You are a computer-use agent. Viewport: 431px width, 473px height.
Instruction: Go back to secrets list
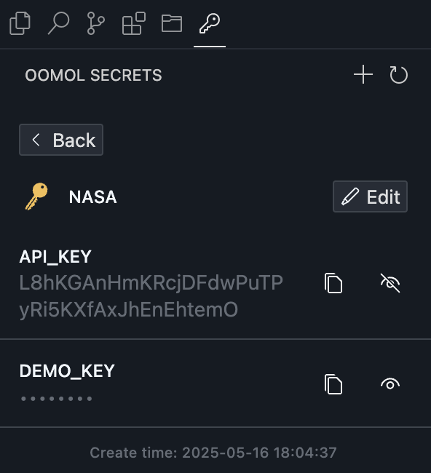[61, 140]
